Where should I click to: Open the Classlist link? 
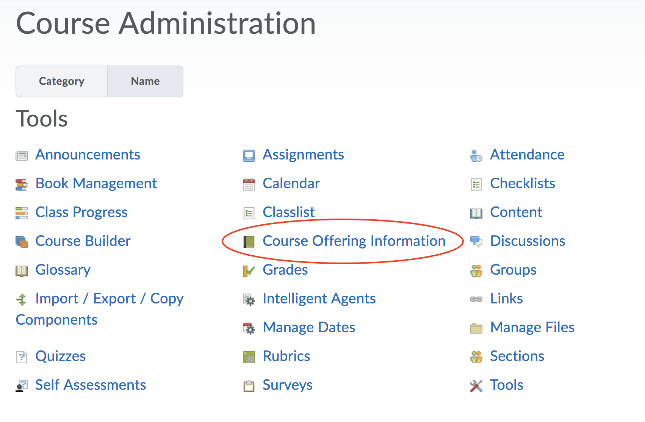tap(288, 212)
